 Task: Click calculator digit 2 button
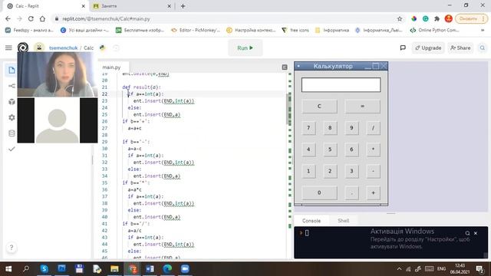(330, 171)
